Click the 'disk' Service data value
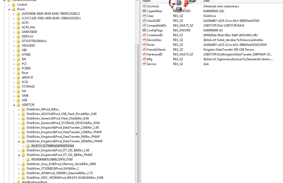The image size is (283, 183). tap(206, 64)
